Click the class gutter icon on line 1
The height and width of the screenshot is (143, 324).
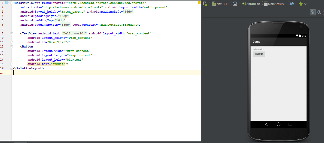pyautogui.click(x=7, y=3)
